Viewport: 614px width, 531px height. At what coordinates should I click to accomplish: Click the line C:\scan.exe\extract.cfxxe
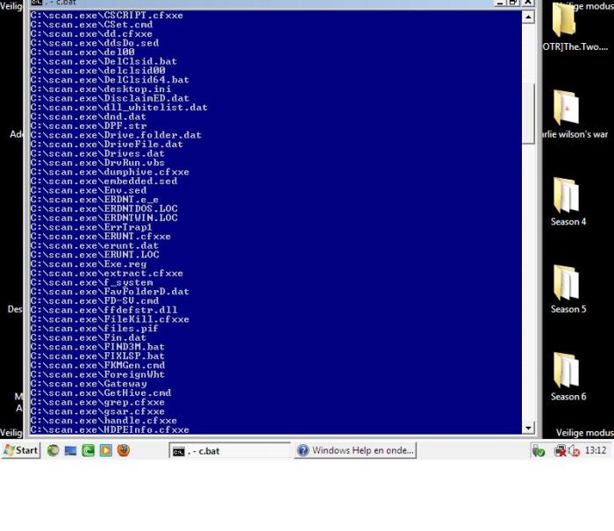(x=107, y=273)
